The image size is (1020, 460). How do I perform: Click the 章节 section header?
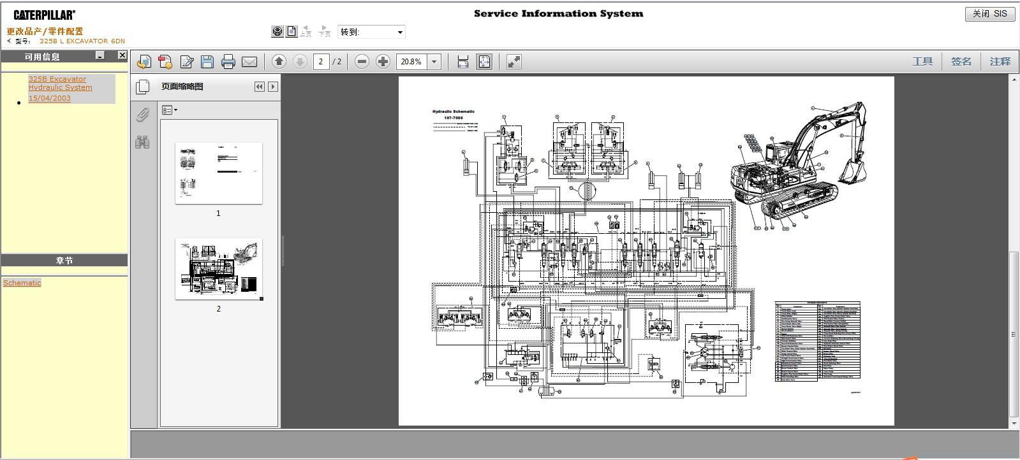tap(64, 261)
